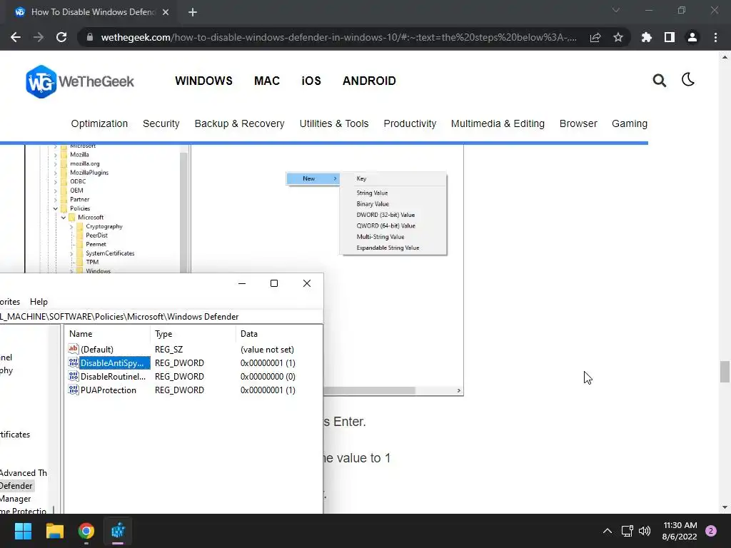Click the scroll up arrow of the webpage
Screen dimensions: 731x548
(x=725, y=57)
